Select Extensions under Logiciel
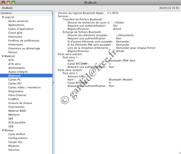This screenshot has width=181, height=154. (15, 37)
